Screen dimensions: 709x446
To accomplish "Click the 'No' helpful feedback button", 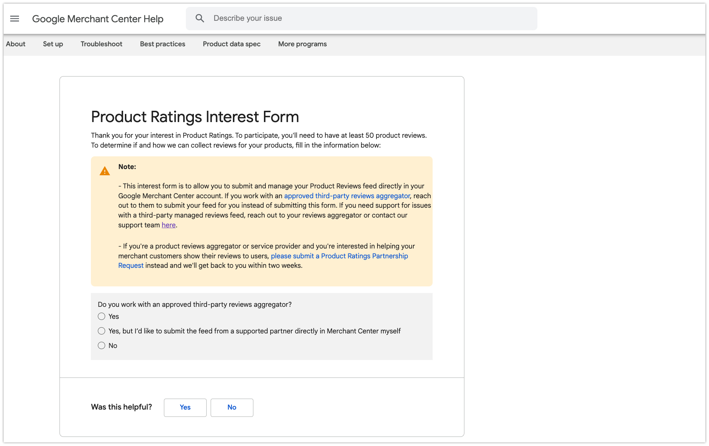I will [232, 407].
